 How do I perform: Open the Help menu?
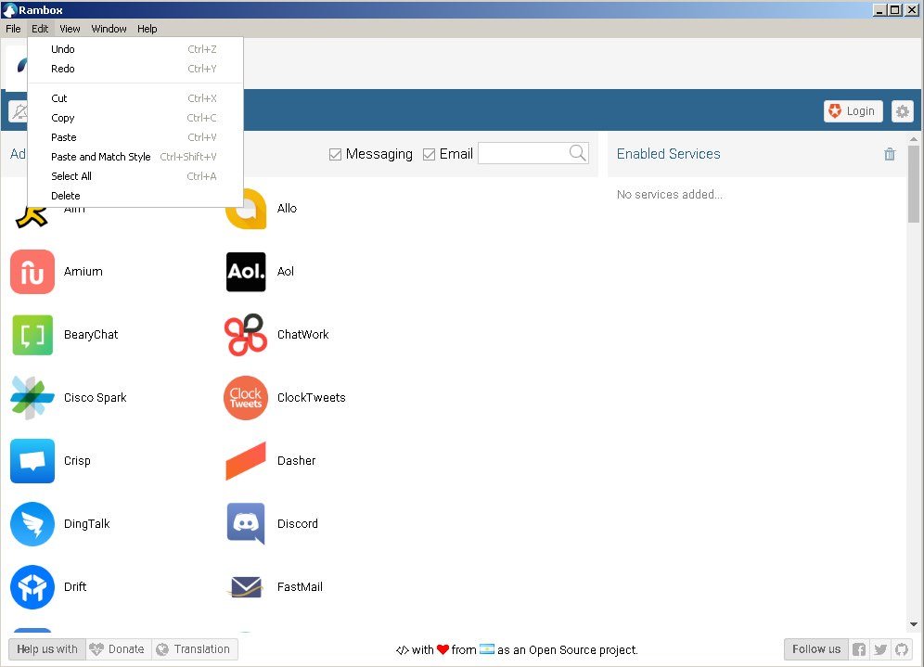tap(148, 29)
